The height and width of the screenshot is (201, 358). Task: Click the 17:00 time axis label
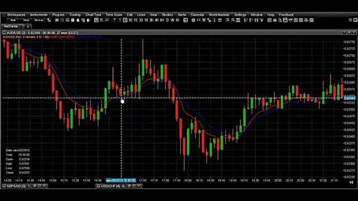(x=143, y=180)
